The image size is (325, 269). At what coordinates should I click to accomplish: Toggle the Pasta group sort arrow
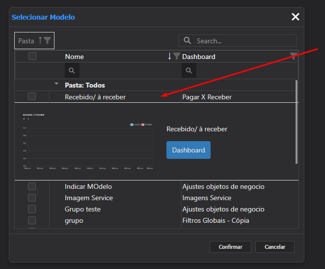tap(40, 40)
